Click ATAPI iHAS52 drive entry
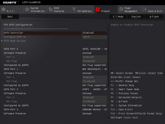The width and height of the screenshot is (165, 124). point(95,89)
